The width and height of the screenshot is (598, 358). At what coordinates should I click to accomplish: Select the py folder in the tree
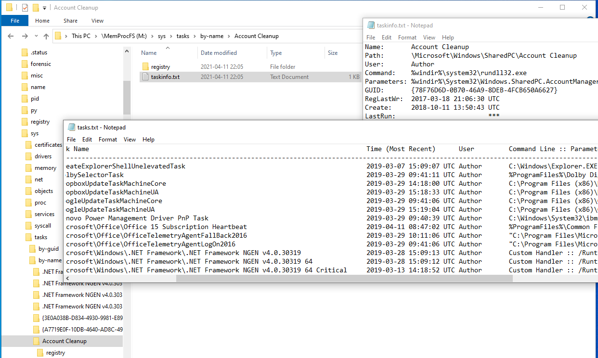click(x=34, y=110)
